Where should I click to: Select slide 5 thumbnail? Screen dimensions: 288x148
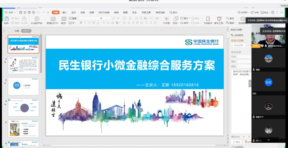[x=23, y=129]
